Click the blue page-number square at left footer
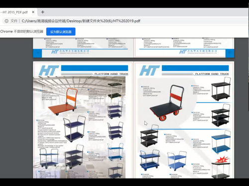Viewport: 249px width, 186px height. click(37, 53)
